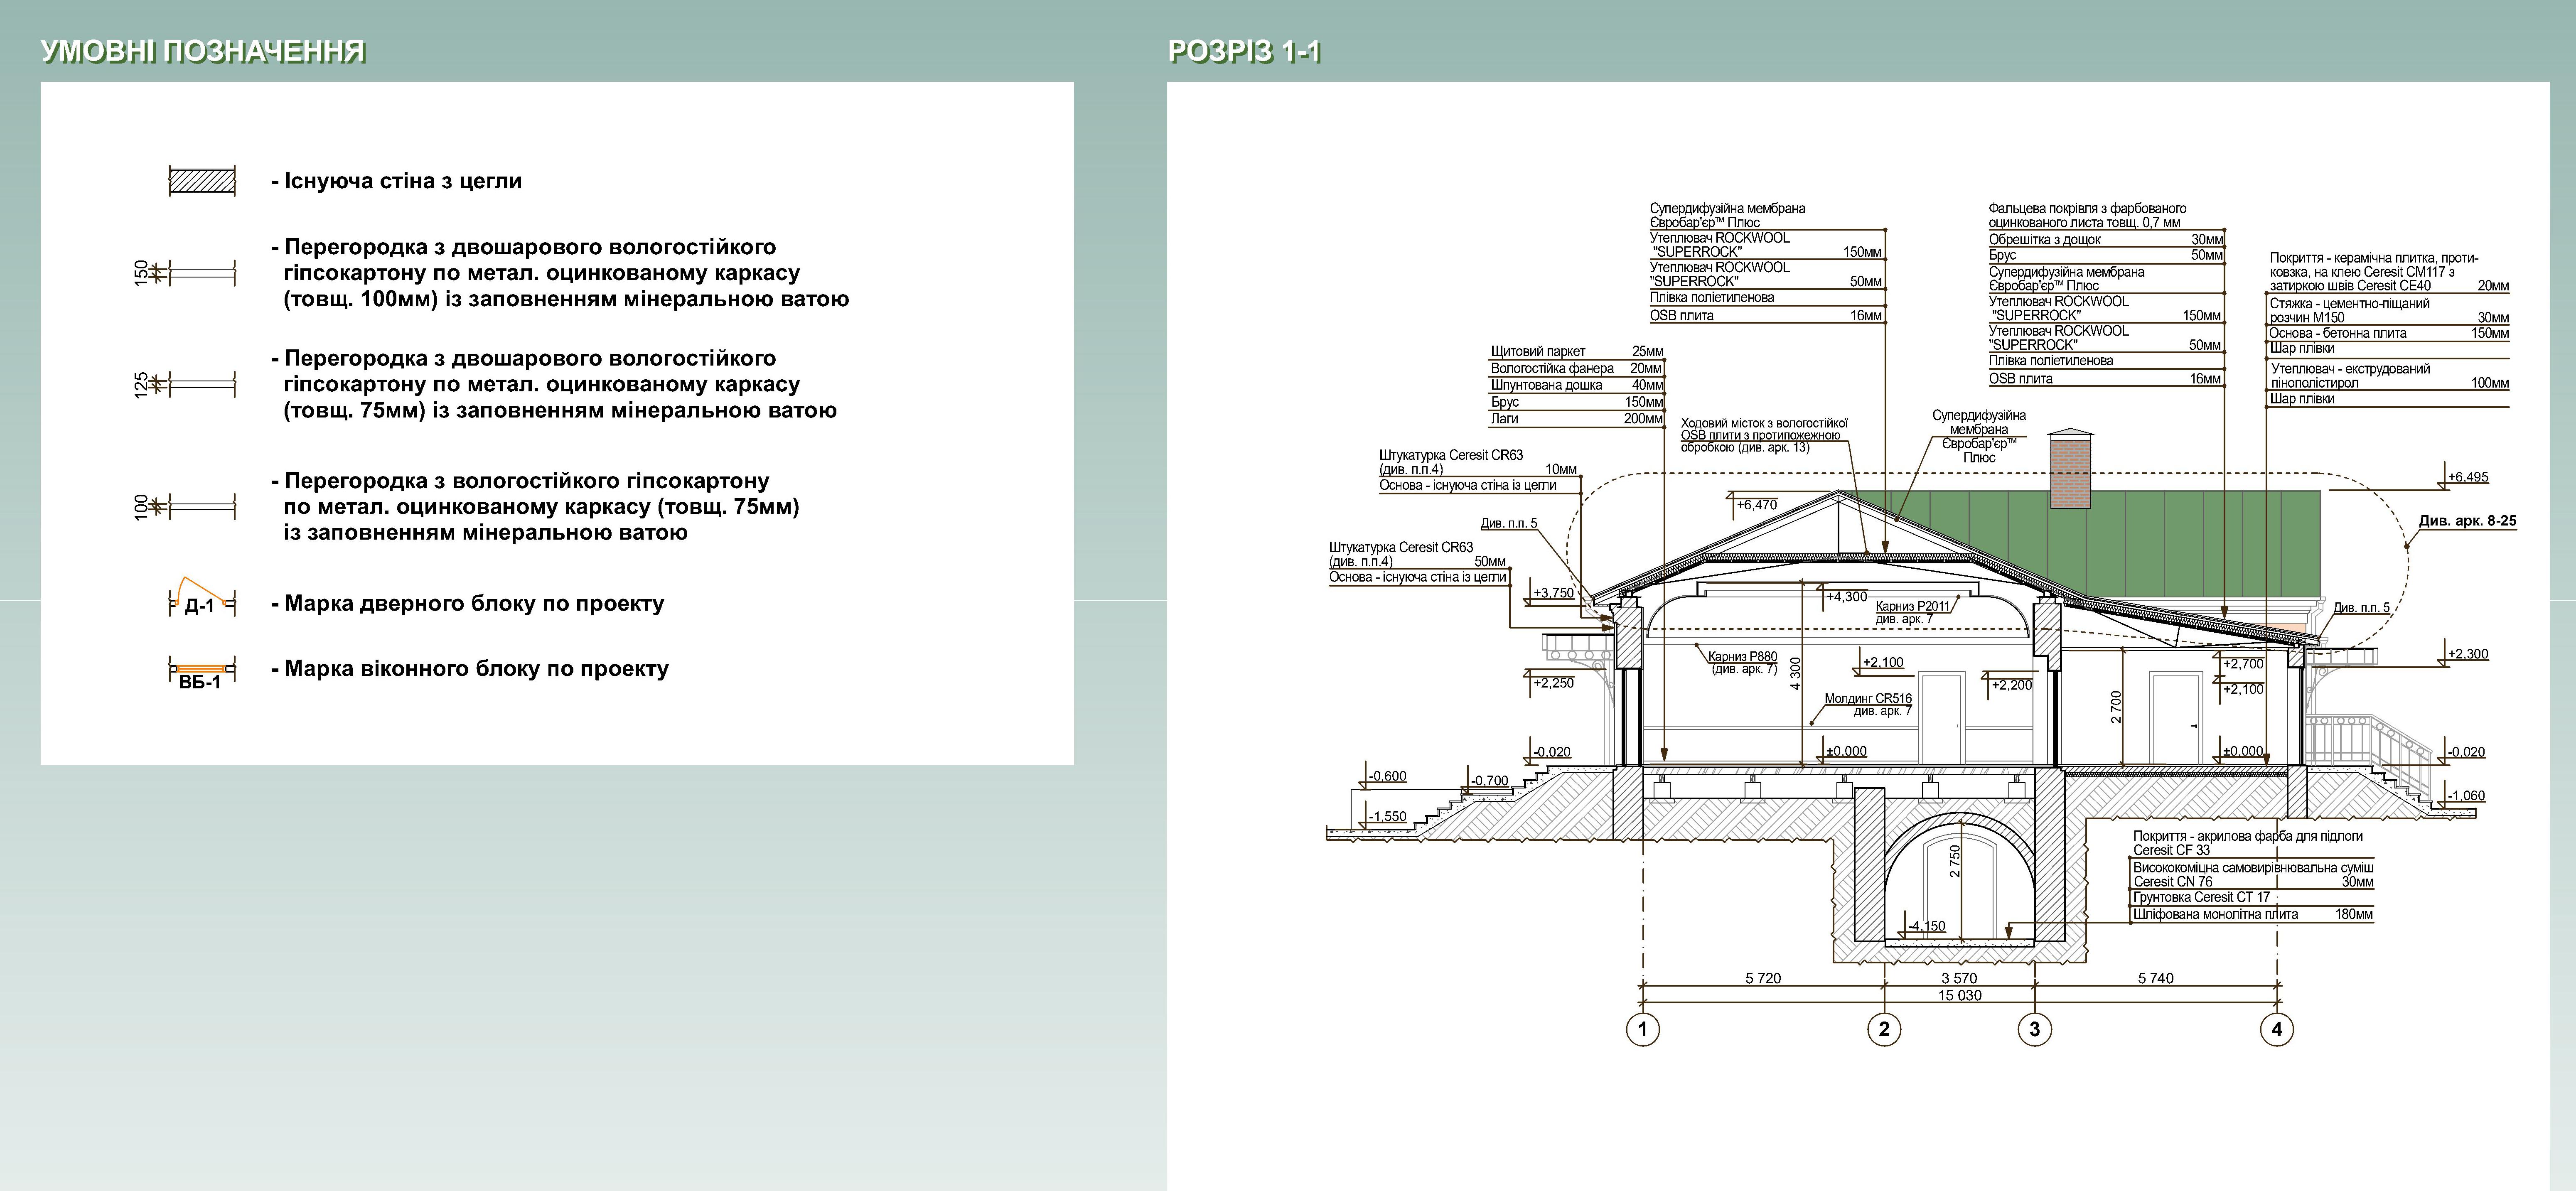Click axis marker circle 4
The width and height of the screenshot is (2576, 1191).
[x=2277, y=1029]
